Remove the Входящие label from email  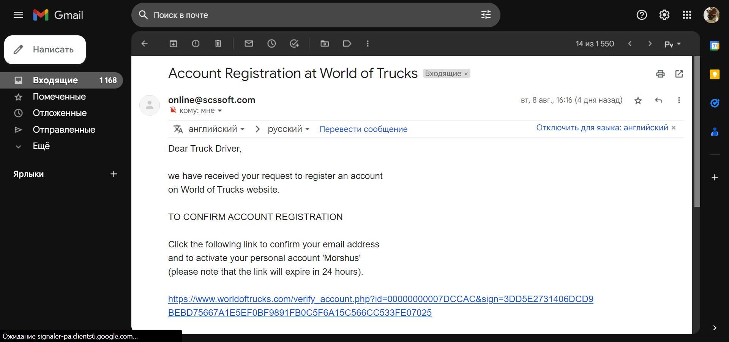pos(466,74)
